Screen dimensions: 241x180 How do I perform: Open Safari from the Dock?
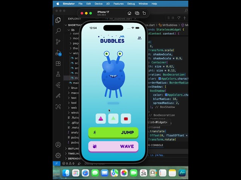(x=85, y=173)
